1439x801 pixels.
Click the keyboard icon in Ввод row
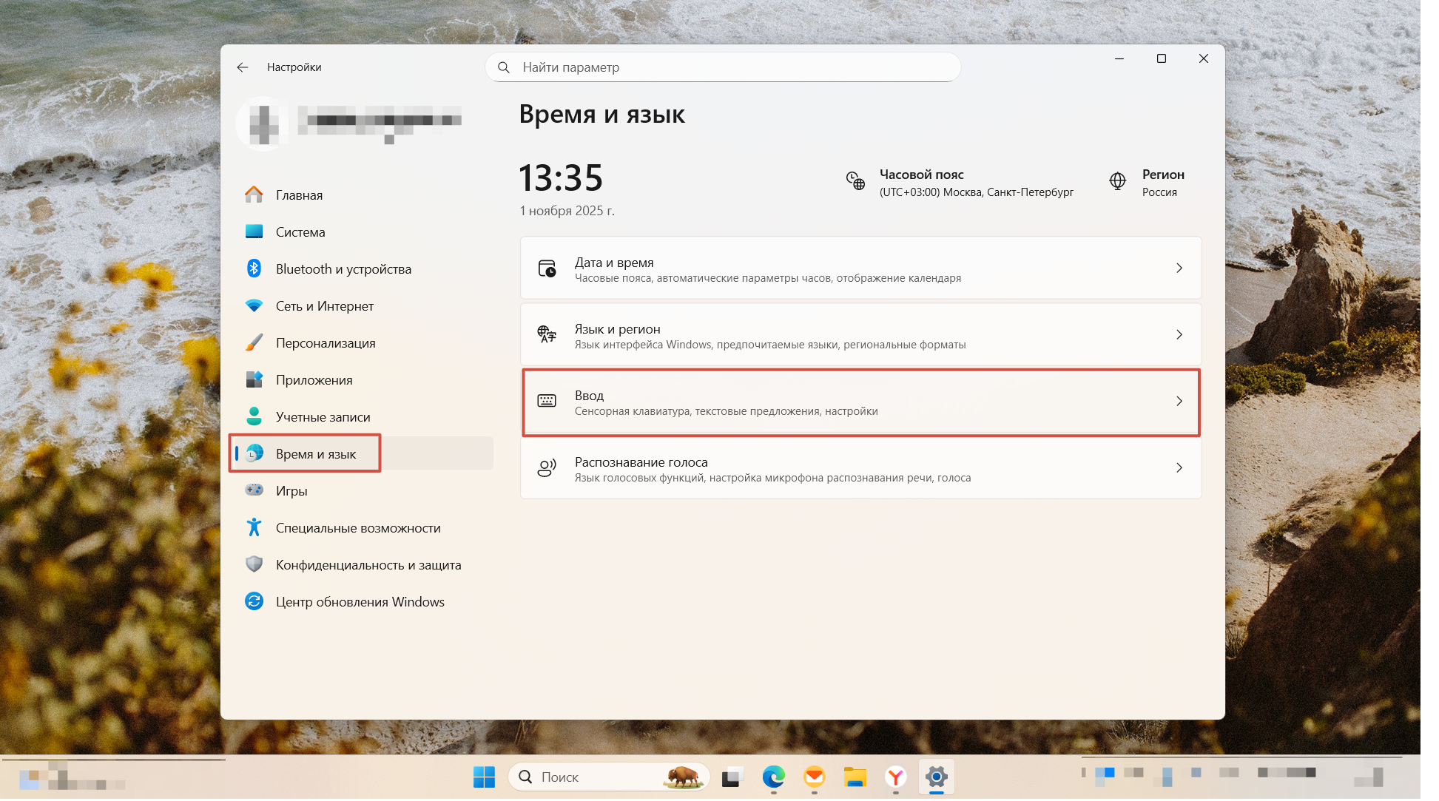point(547,401)
